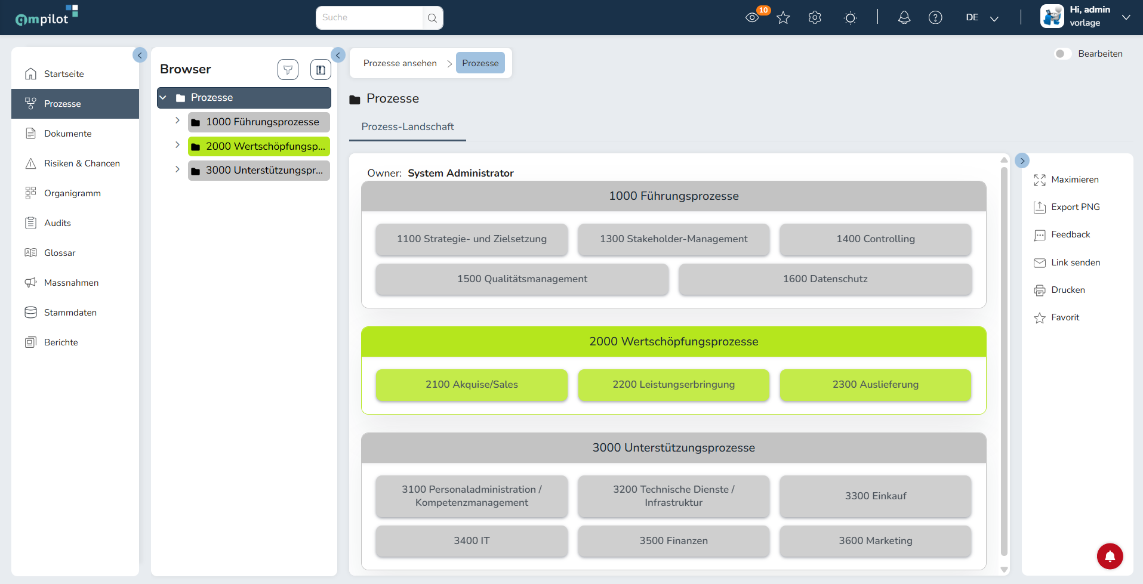This screenshot has width=1143, height=584.
Task: Click the tree layout icon beside filter
Action: point(321,70)
